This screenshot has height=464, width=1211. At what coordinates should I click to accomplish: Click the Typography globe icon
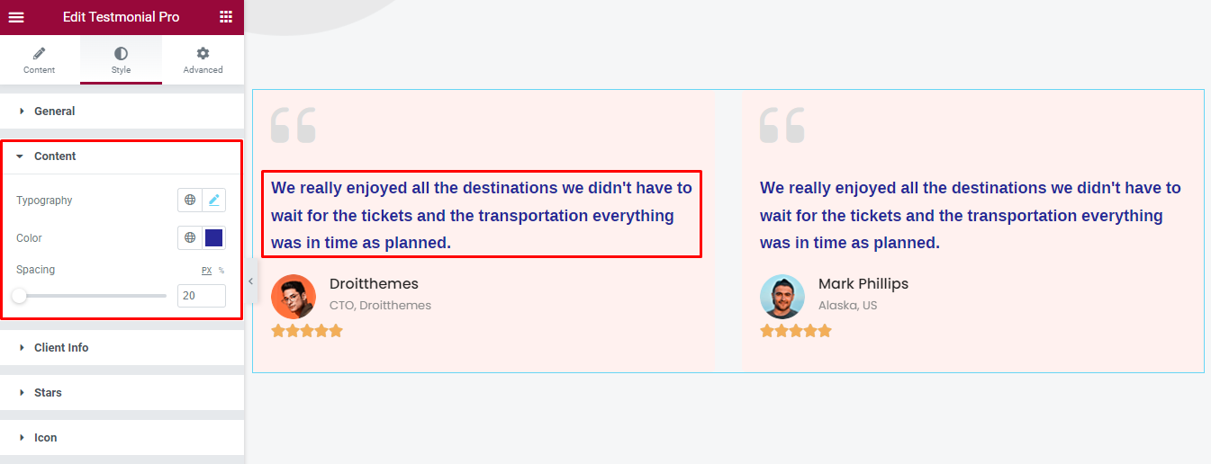pyautogui.click(x=190, y=201)
